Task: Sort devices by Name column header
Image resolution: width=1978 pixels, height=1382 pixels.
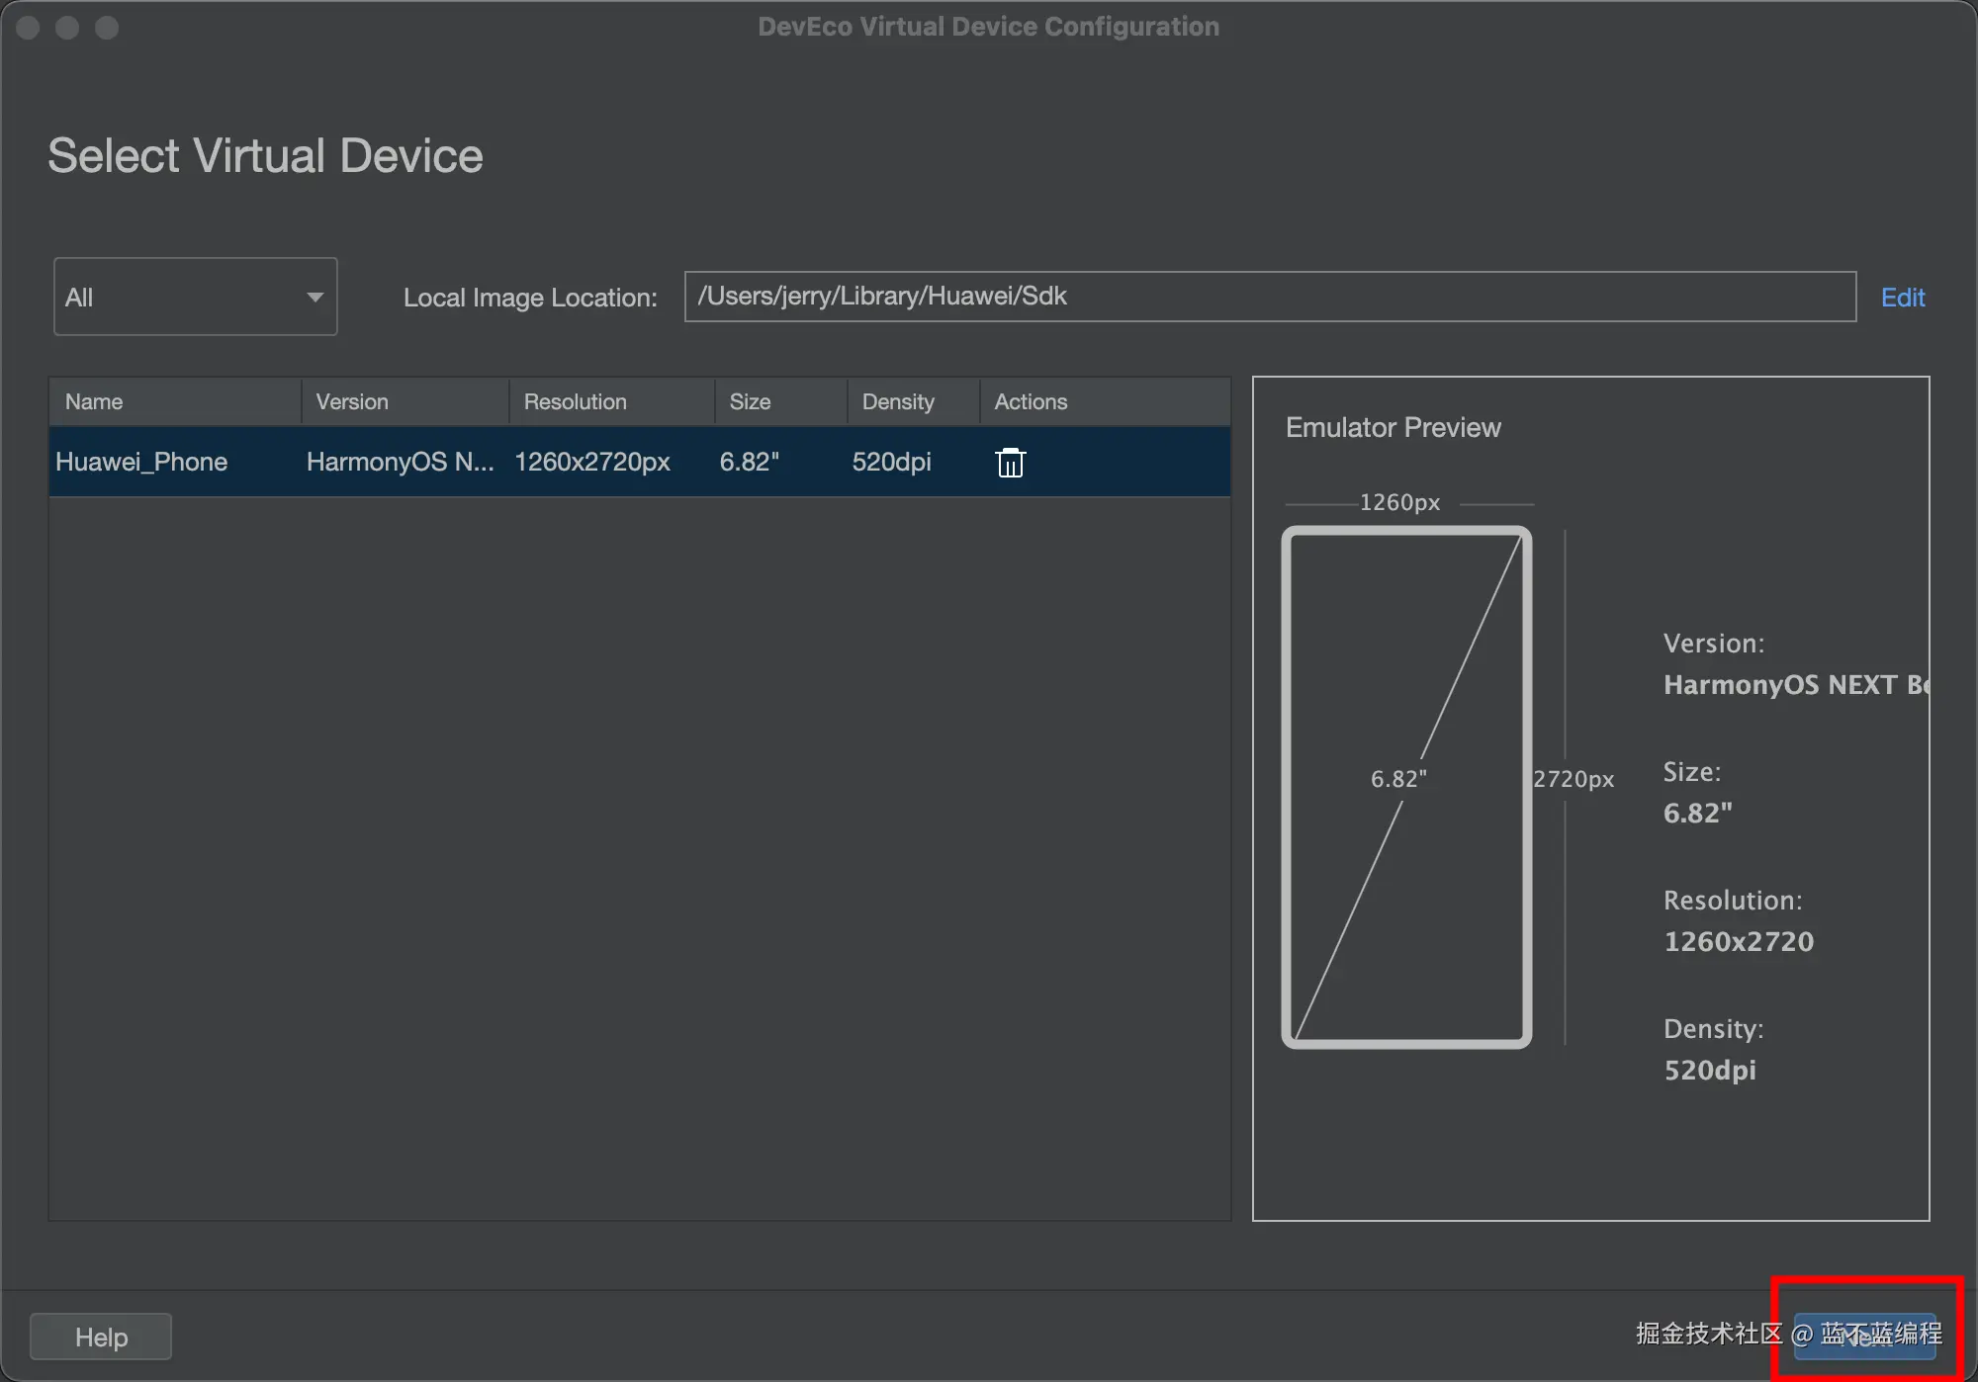Action: [94, 401]
